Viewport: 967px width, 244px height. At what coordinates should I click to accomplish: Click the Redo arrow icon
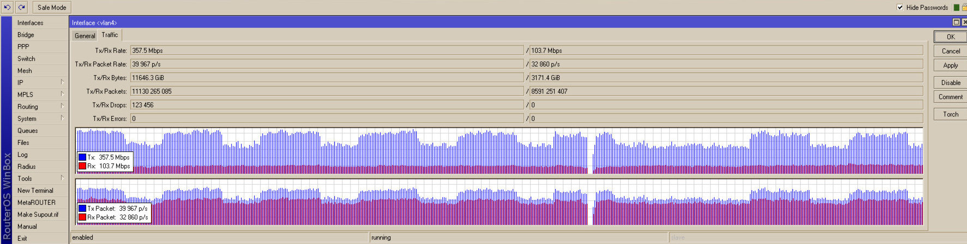click(x=21, y=7)
